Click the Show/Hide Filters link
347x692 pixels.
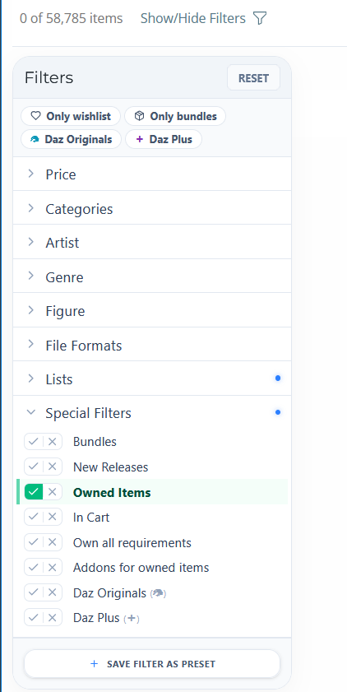193,19
